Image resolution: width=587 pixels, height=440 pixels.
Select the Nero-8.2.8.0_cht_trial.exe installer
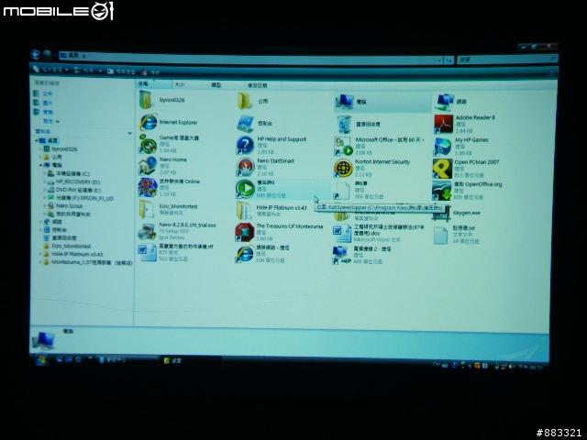click(x=177, y=231)
